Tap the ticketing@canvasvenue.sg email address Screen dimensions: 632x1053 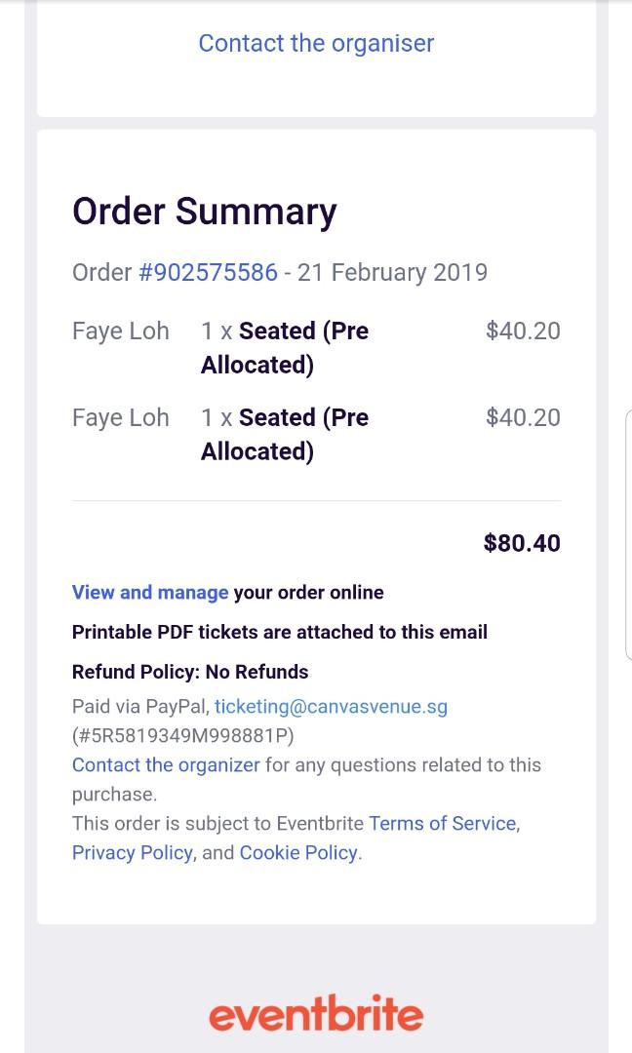331,707
